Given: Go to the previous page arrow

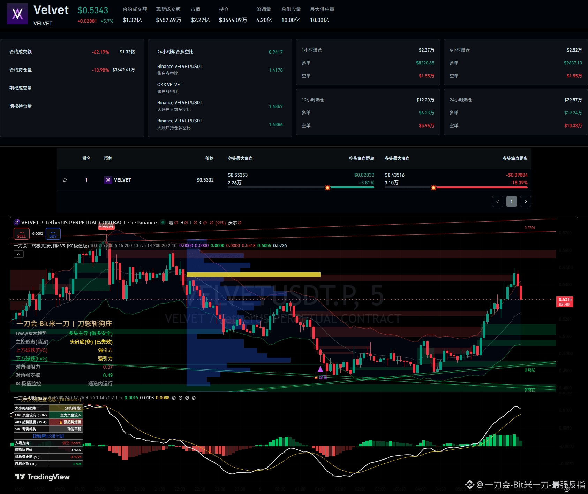Looking at the screenshot, I should pos(498,201).
